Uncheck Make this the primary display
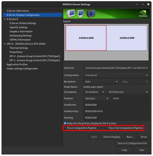 (x=65, y=123)
